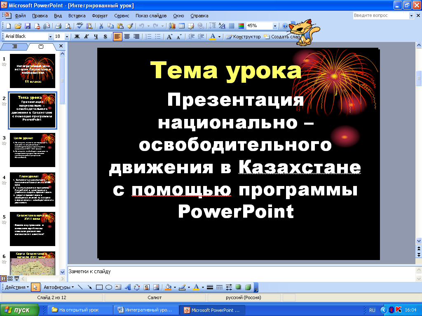This screenshot has width=422, height=316.
Task: Toggle underline formatting (Ч)
Action: tap(96, 37)
